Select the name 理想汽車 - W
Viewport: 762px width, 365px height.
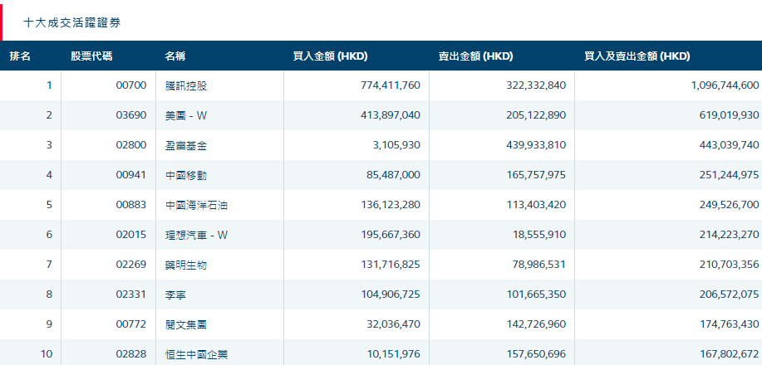(x=196, y=236)
